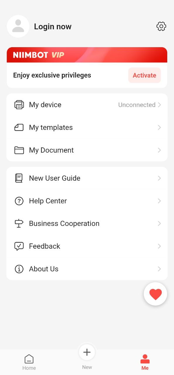
Task: Tap the question mark Help Center icon
Action: pyautogui.click(x=19, y=201)
